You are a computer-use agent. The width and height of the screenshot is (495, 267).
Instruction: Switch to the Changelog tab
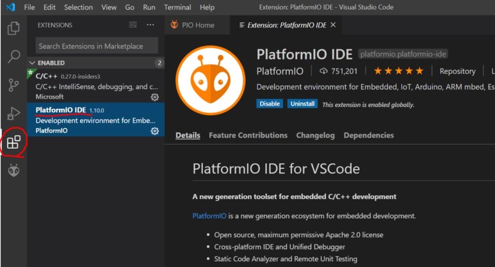pos(315,135)
